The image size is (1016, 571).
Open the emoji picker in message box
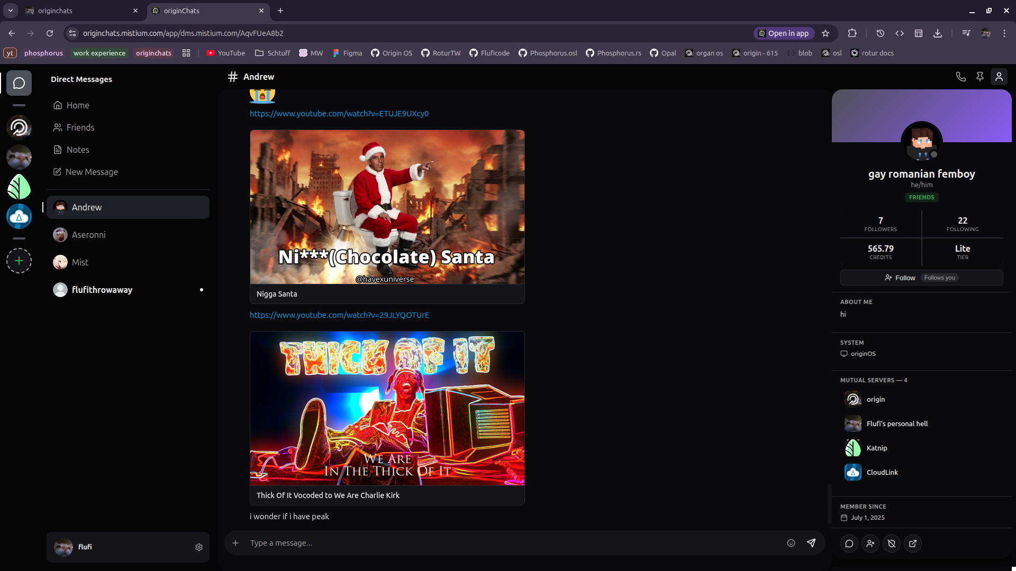[791, 543]
